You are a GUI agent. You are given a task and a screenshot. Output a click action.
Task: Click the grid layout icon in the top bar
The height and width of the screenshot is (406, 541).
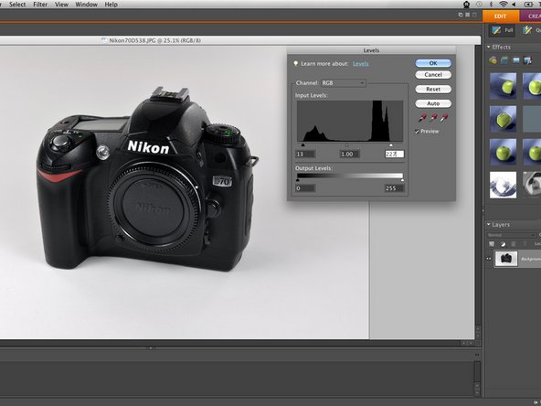[x=468, y=15]
